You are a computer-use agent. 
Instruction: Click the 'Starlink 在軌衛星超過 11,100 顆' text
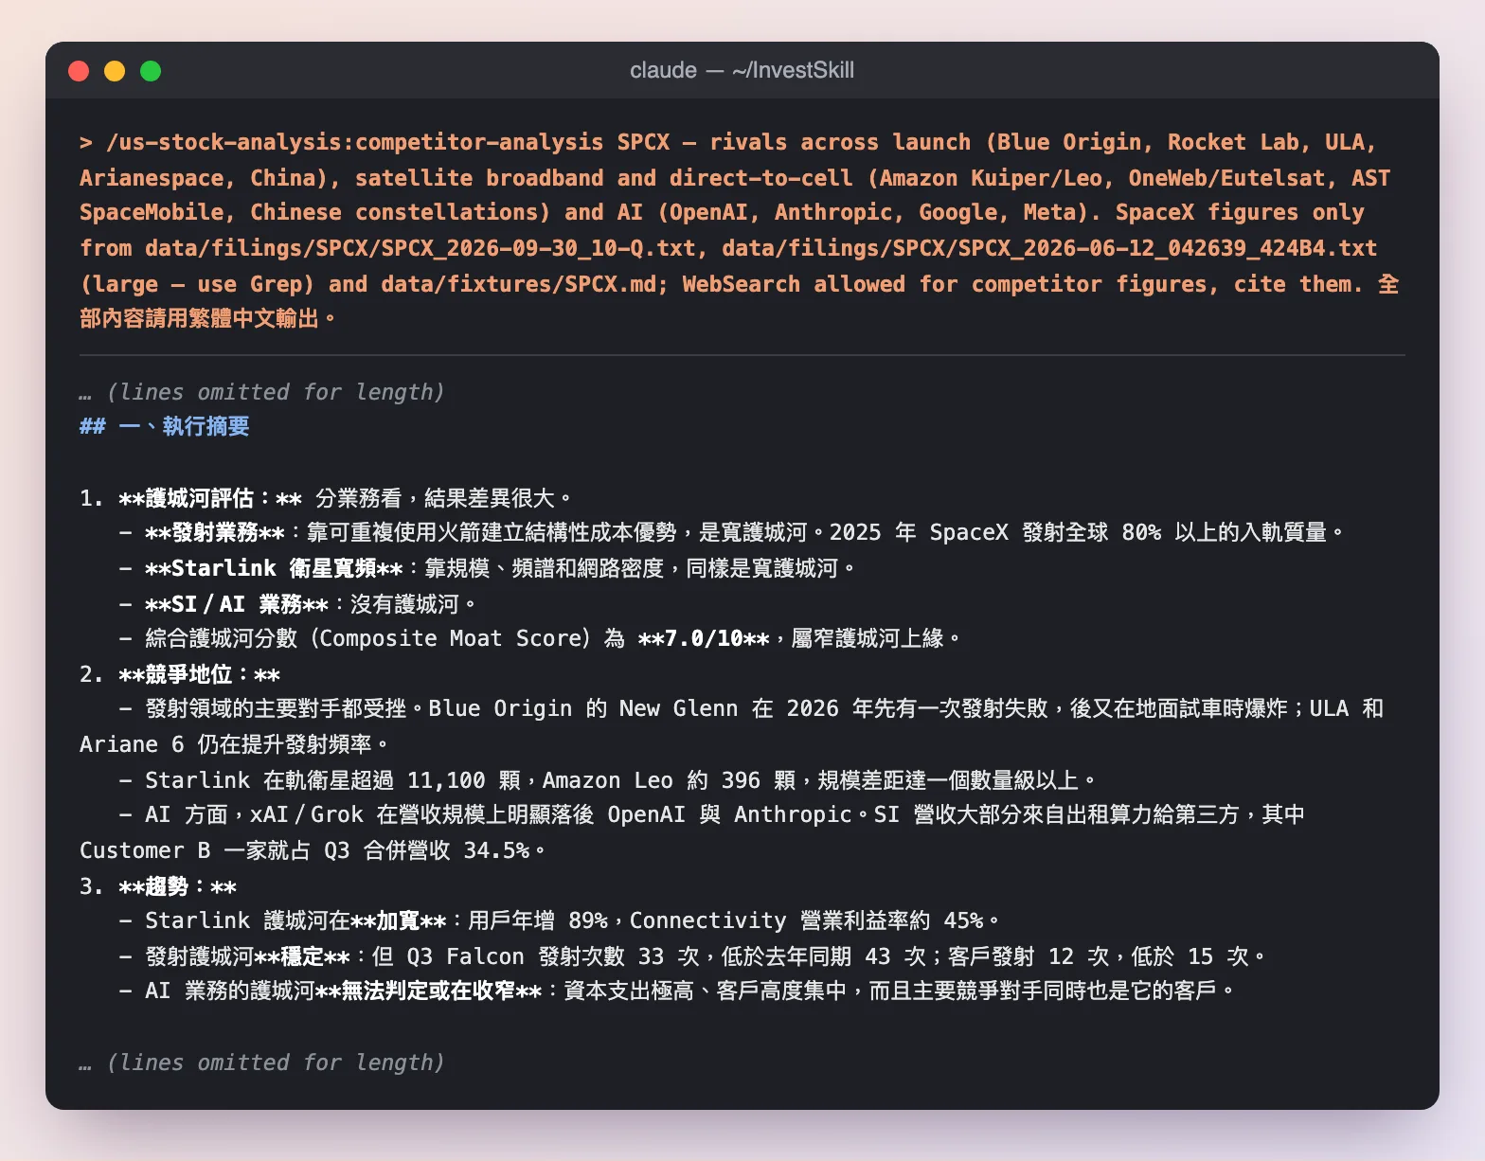[x=333, y=780]
